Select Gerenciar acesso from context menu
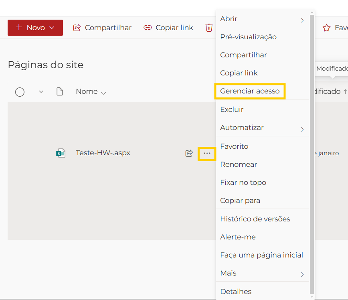The width and height of the screenshot is (348, 300). [x=250, y=91]
